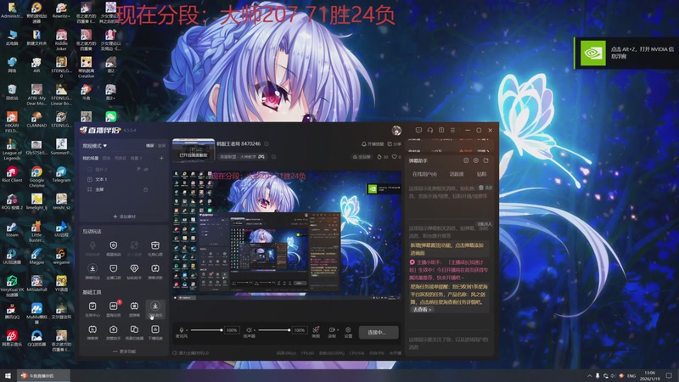Toggle the icon on 全屏 source row

[x=145, y=189]
